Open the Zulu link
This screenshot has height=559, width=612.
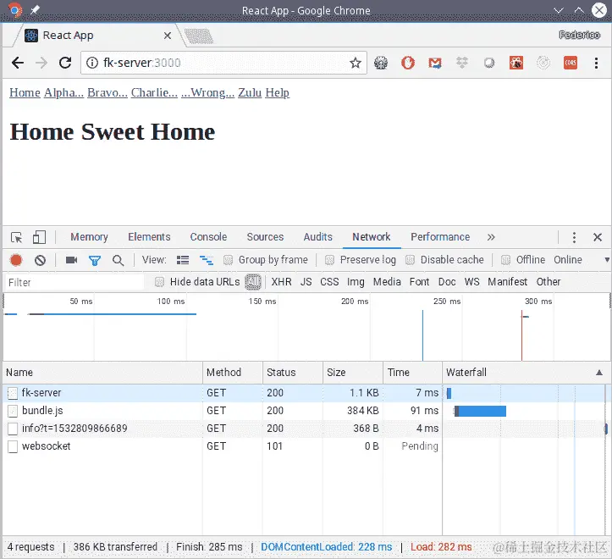[x=250, y=92]
